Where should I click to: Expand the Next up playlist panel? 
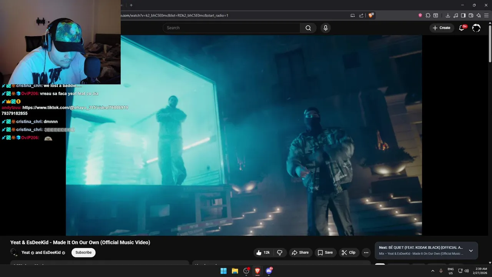click(x=471, y=250)
